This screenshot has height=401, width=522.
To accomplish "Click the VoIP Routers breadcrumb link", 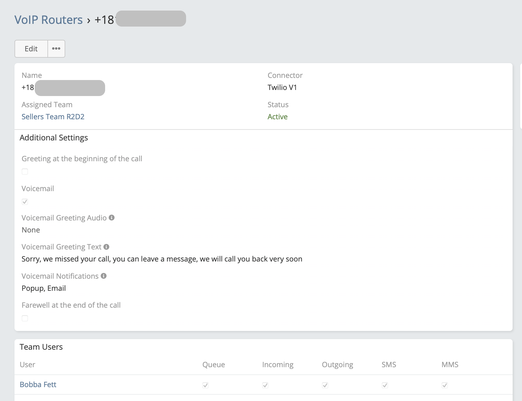I will 48,20.
